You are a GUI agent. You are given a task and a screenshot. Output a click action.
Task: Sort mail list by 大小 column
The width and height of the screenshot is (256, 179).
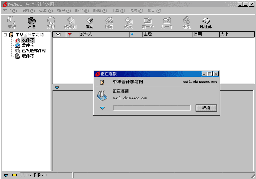[x=237, y=34]
